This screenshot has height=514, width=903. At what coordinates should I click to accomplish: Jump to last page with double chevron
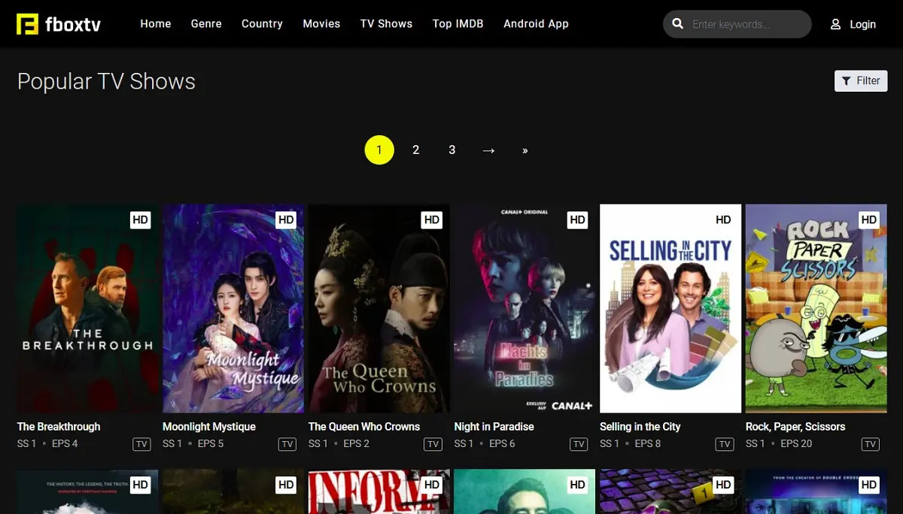[x=524, y=150]
